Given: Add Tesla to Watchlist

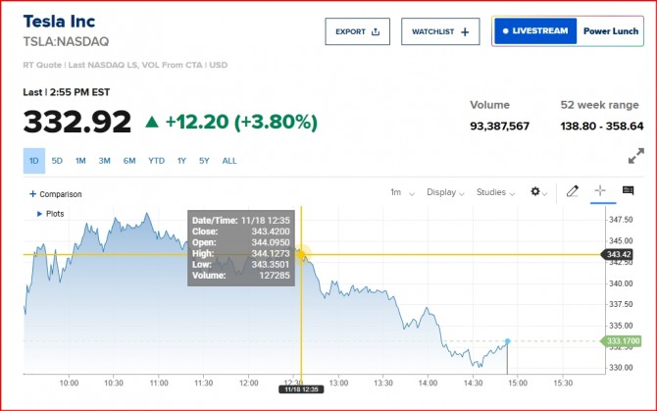Looking at the screenshot, I should pos(440,31).
